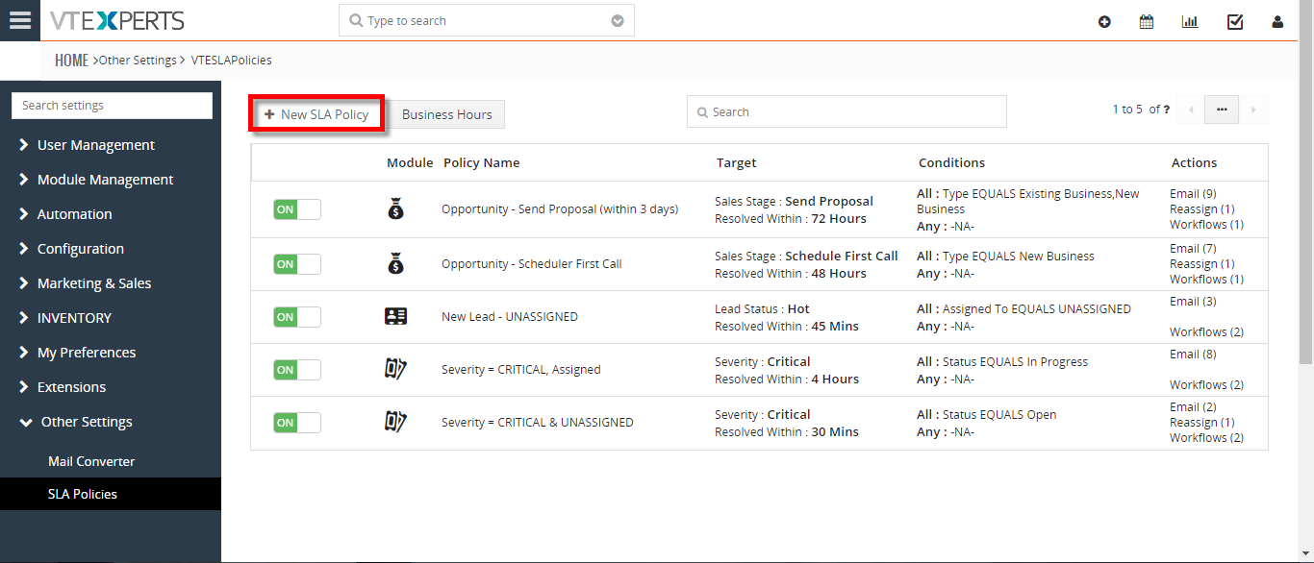Disable the CRITICAL & UNASSIGNED policy toggle
The image size is (1314, 563).
[x=297, y=423]
